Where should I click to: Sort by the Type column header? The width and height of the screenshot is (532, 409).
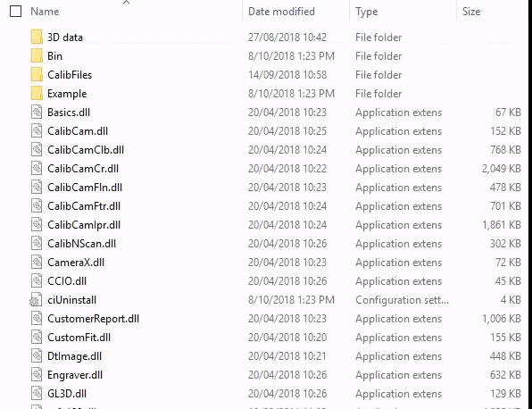(x=367, y=12)
